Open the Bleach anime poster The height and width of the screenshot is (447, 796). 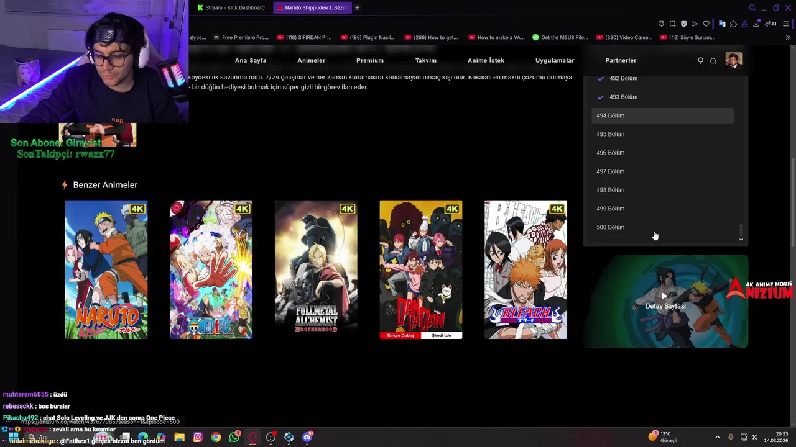tap(525, 269)
